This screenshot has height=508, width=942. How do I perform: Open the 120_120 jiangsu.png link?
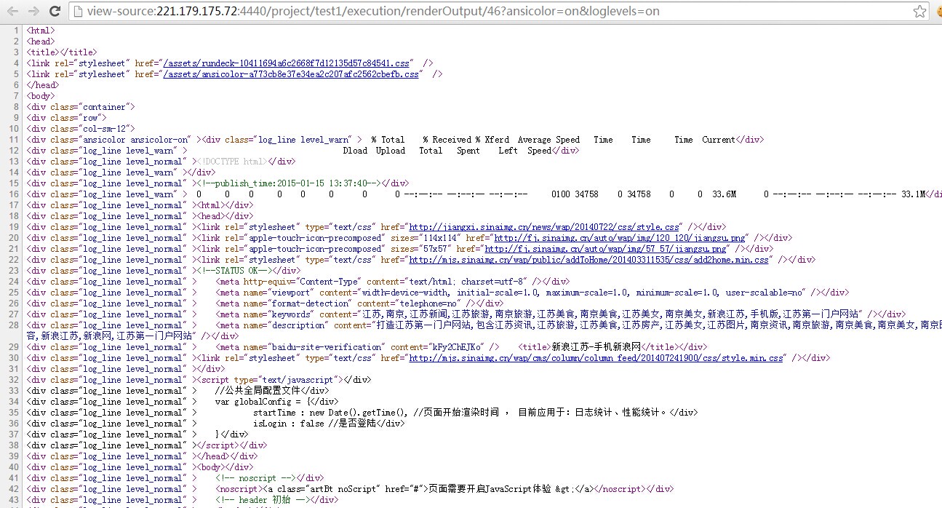point(620,238)
